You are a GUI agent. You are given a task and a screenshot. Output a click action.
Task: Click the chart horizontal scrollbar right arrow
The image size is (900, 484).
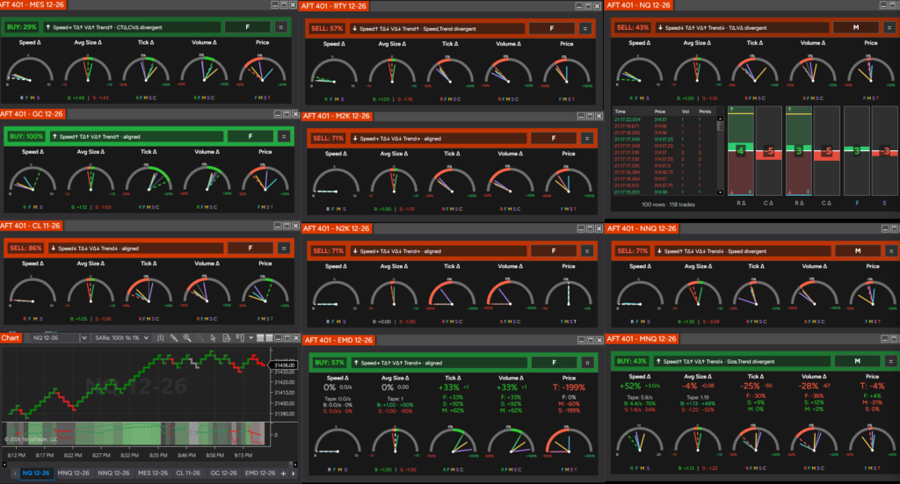(295, 465)
